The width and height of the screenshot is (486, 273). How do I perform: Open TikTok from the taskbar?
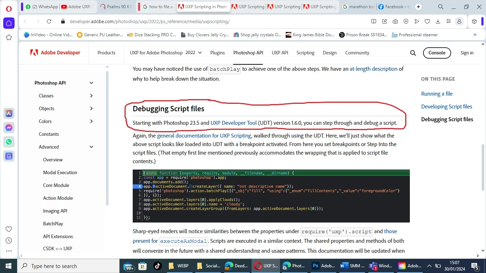(158, 266)
